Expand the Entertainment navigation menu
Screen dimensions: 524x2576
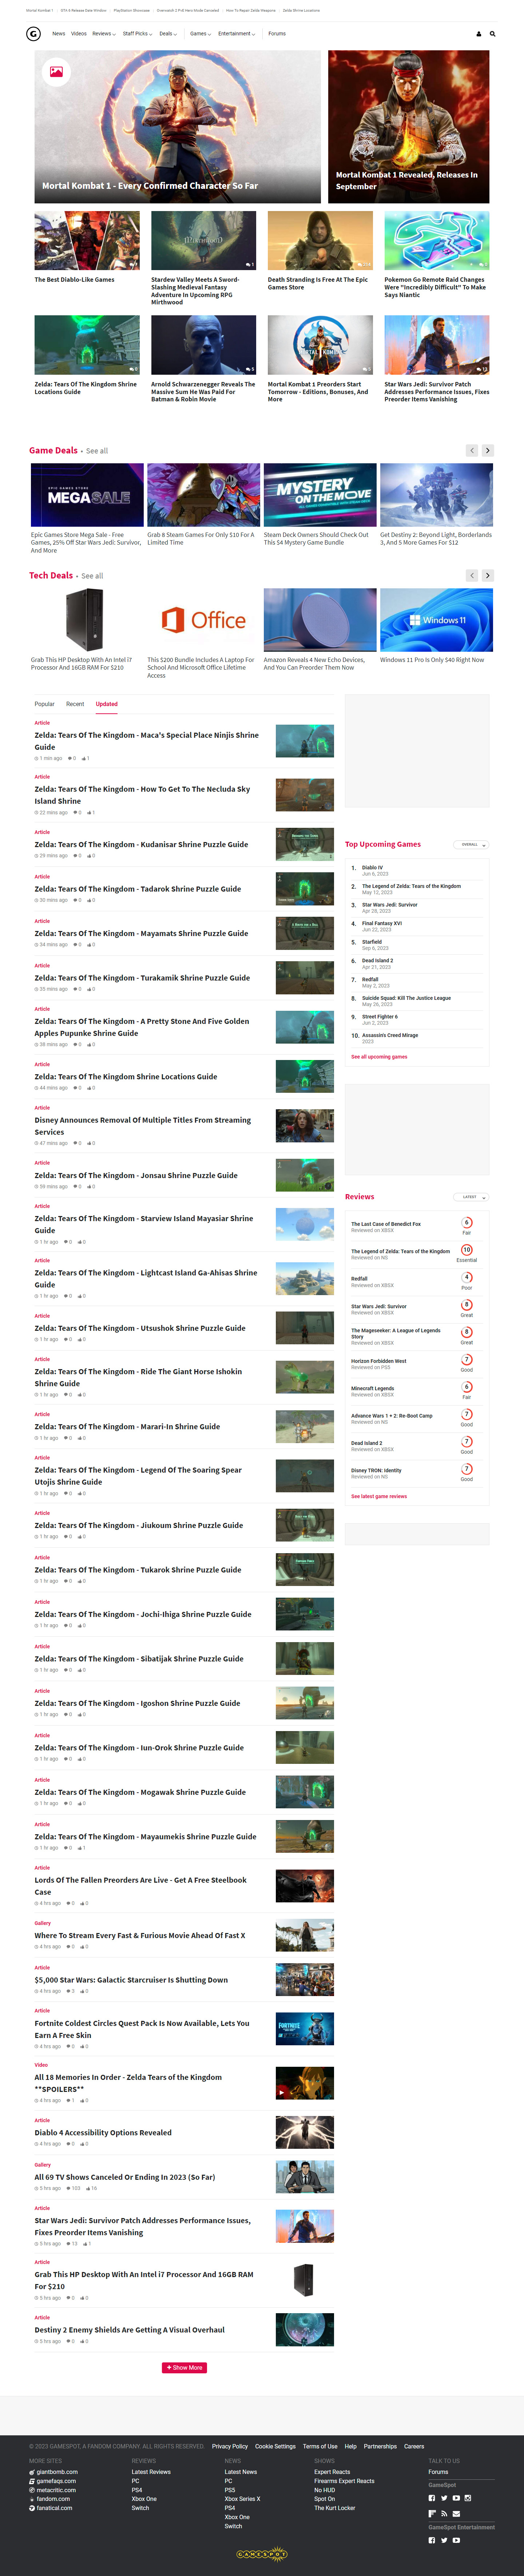coord(237,34)
